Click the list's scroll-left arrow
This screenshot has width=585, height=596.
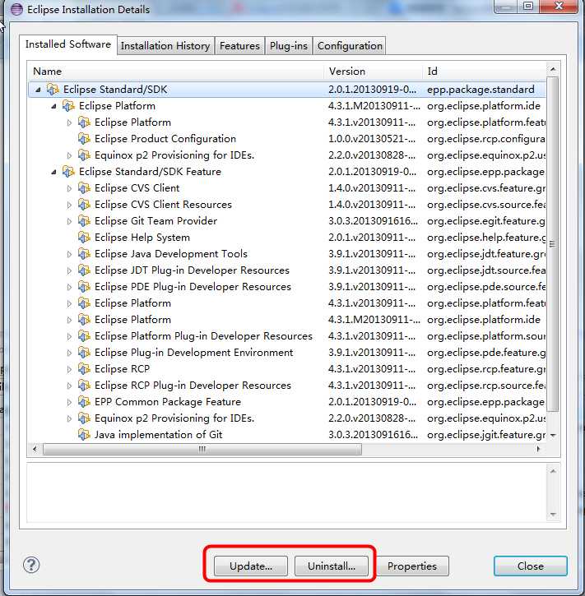click(35, 450)
